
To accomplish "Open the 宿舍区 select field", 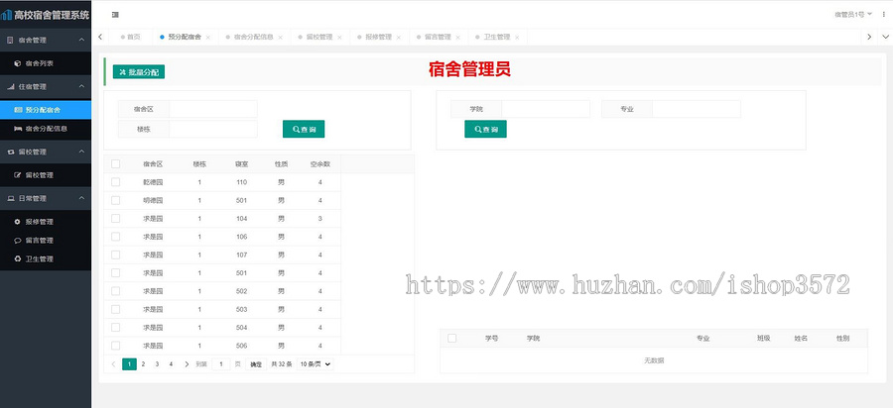I will tap(213, 109).
